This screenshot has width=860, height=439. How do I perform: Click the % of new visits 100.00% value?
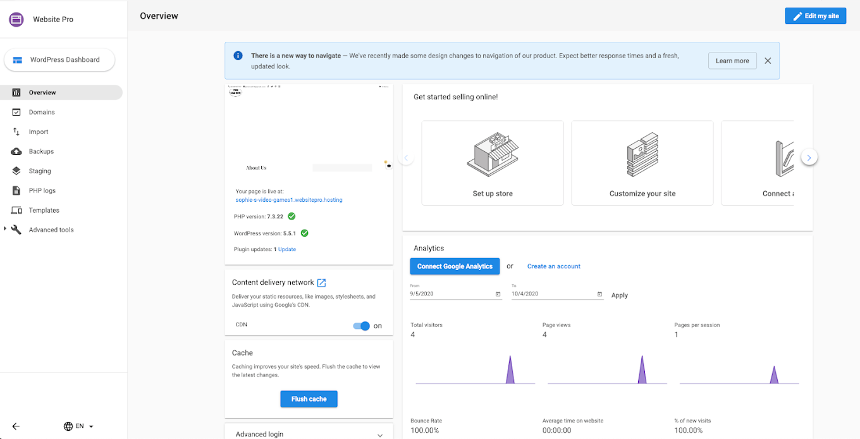(689, 430)
